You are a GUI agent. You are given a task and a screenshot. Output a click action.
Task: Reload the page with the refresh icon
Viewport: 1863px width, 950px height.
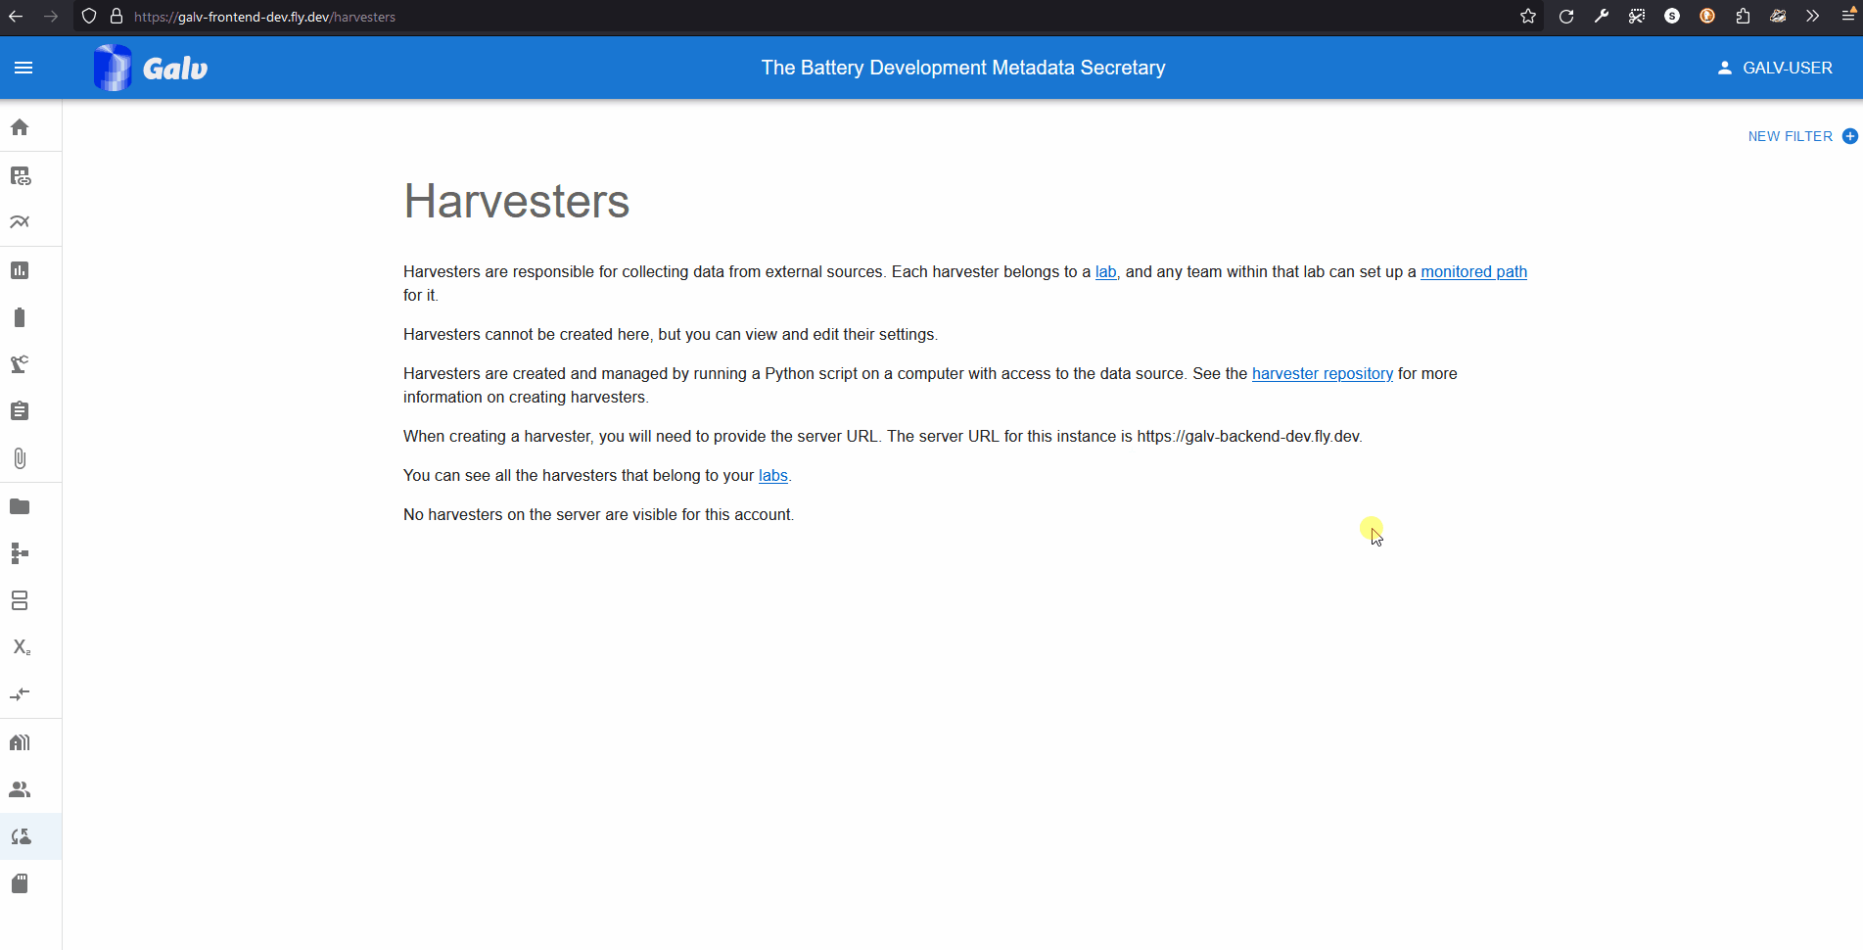click(1567, 17)
